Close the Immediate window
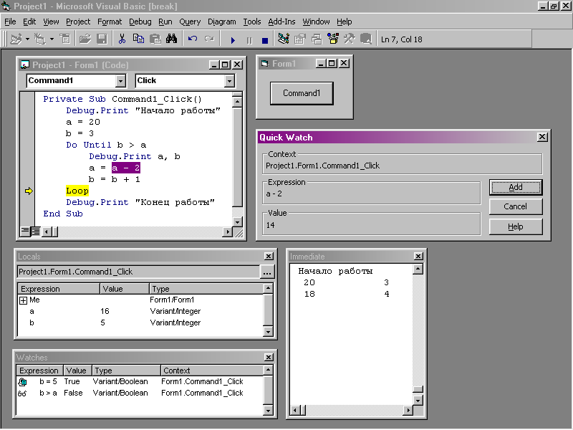The width and height of the screenshot is (573, 430). [418, 257]
